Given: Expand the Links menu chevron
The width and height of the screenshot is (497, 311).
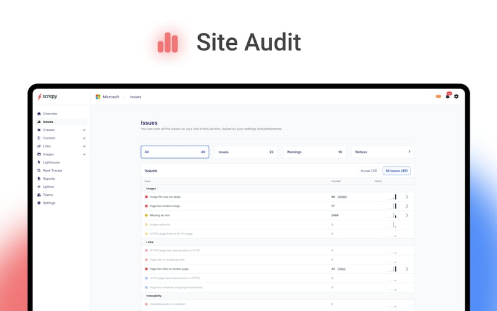Looking at the screenshot, I should (x=84, y=146).
